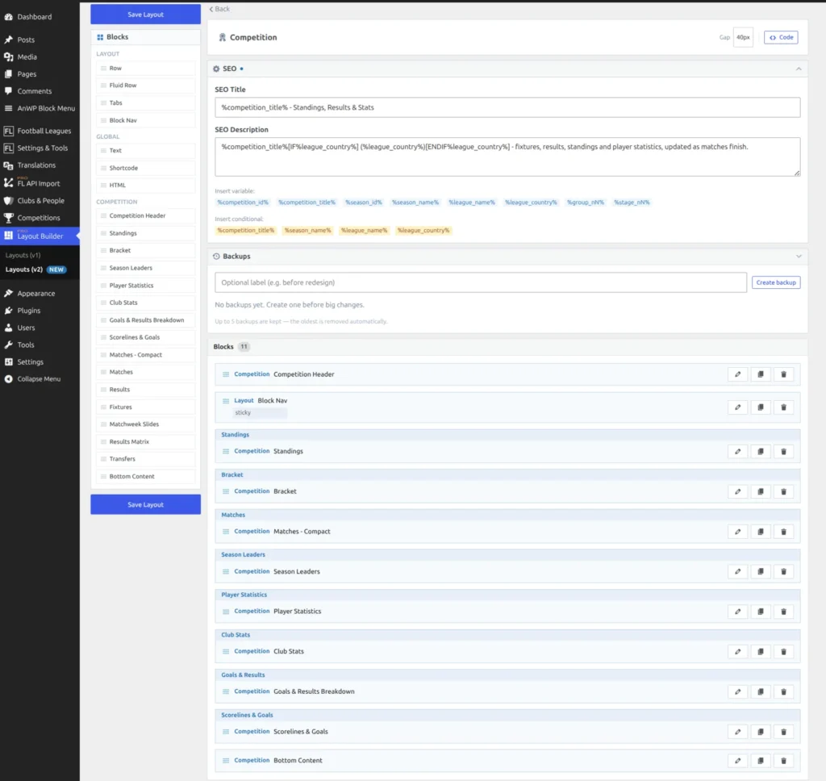Collapse the SEO section chevron
Image resolution: width=826 pixels, height=781 pixels.
pyautogui.click(x=799, y=69)
